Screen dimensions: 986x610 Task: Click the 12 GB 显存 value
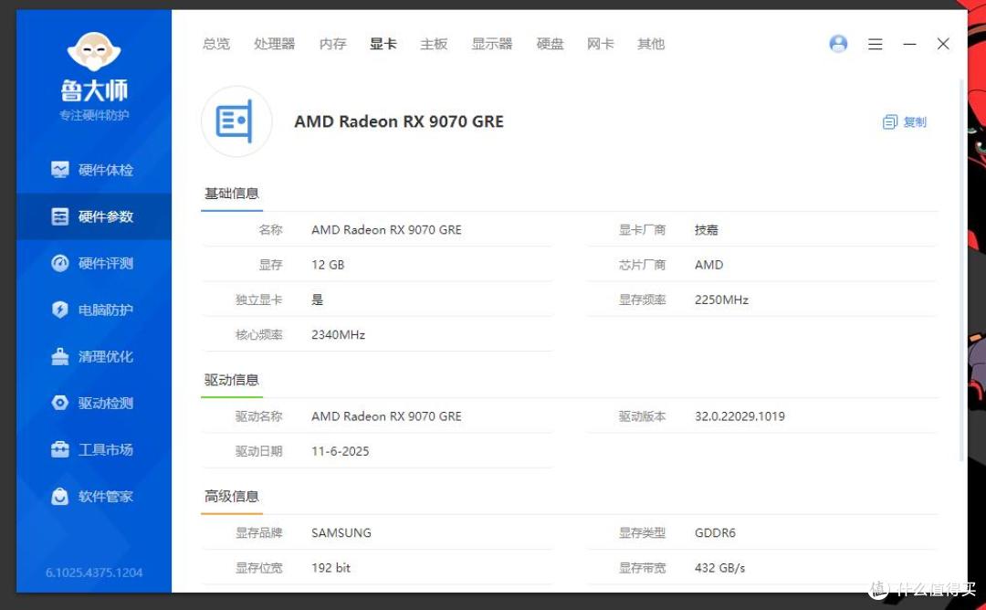(328, 265)
